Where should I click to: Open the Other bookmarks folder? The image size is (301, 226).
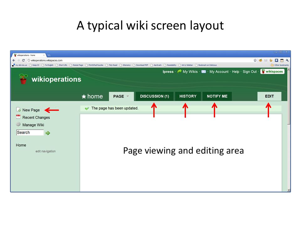(x=280, y=65)
